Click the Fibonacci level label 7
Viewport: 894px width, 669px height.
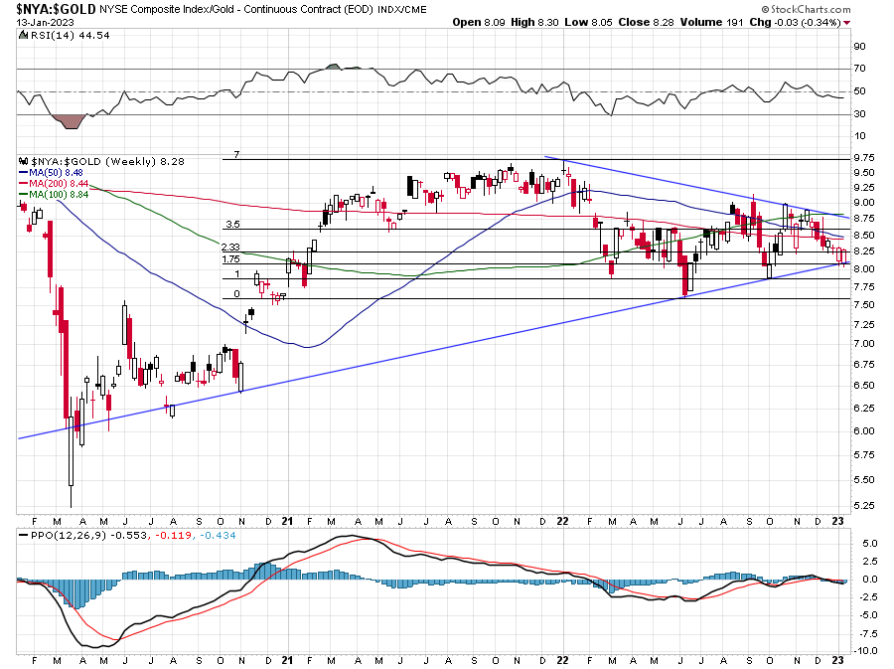pos(236,154)
